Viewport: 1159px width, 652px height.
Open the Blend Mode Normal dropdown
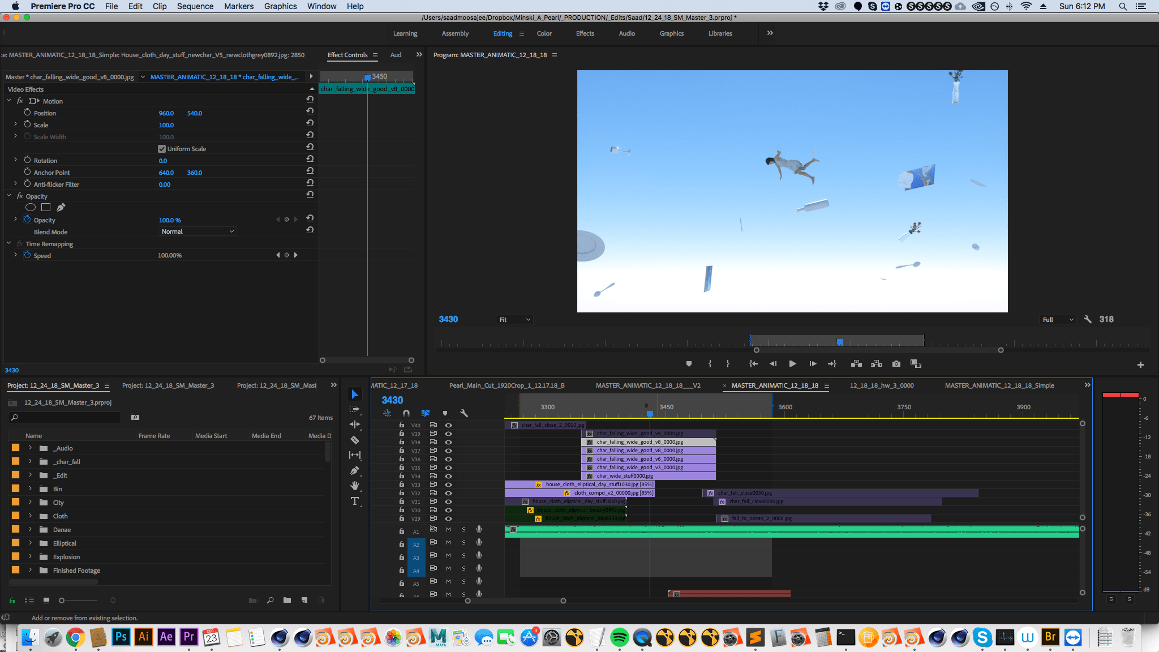click(x=197, y=231)
